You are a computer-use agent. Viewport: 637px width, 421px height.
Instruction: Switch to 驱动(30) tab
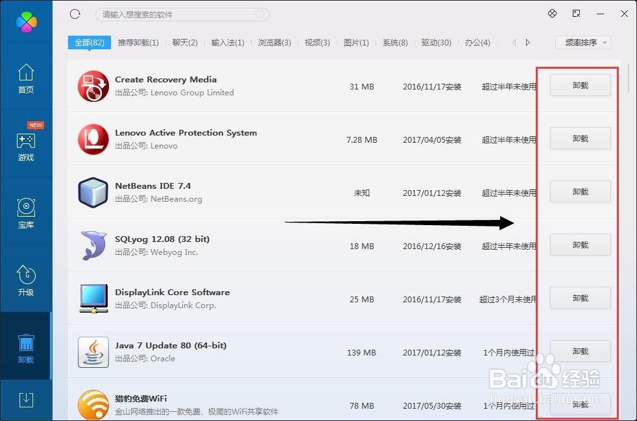point(437,42)
